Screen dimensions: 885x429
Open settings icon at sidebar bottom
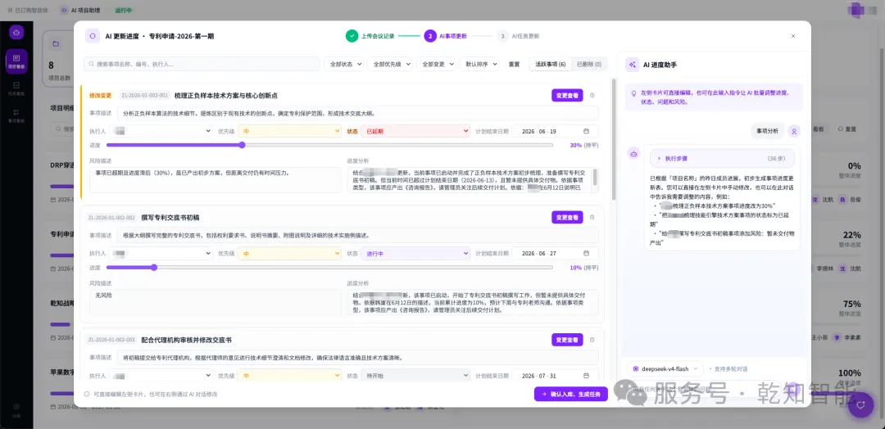16,409
